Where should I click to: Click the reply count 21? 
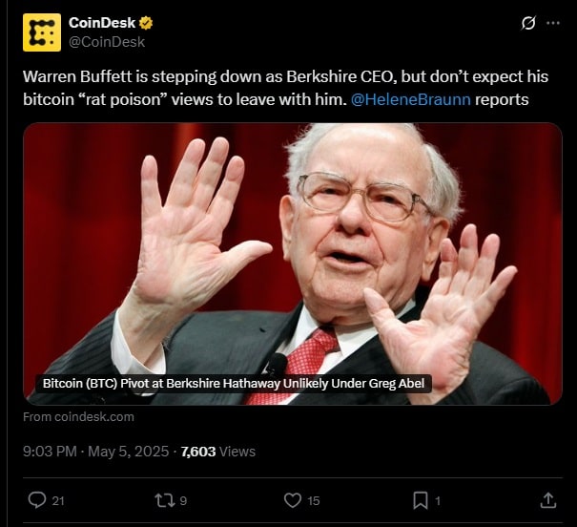(58, 501)
